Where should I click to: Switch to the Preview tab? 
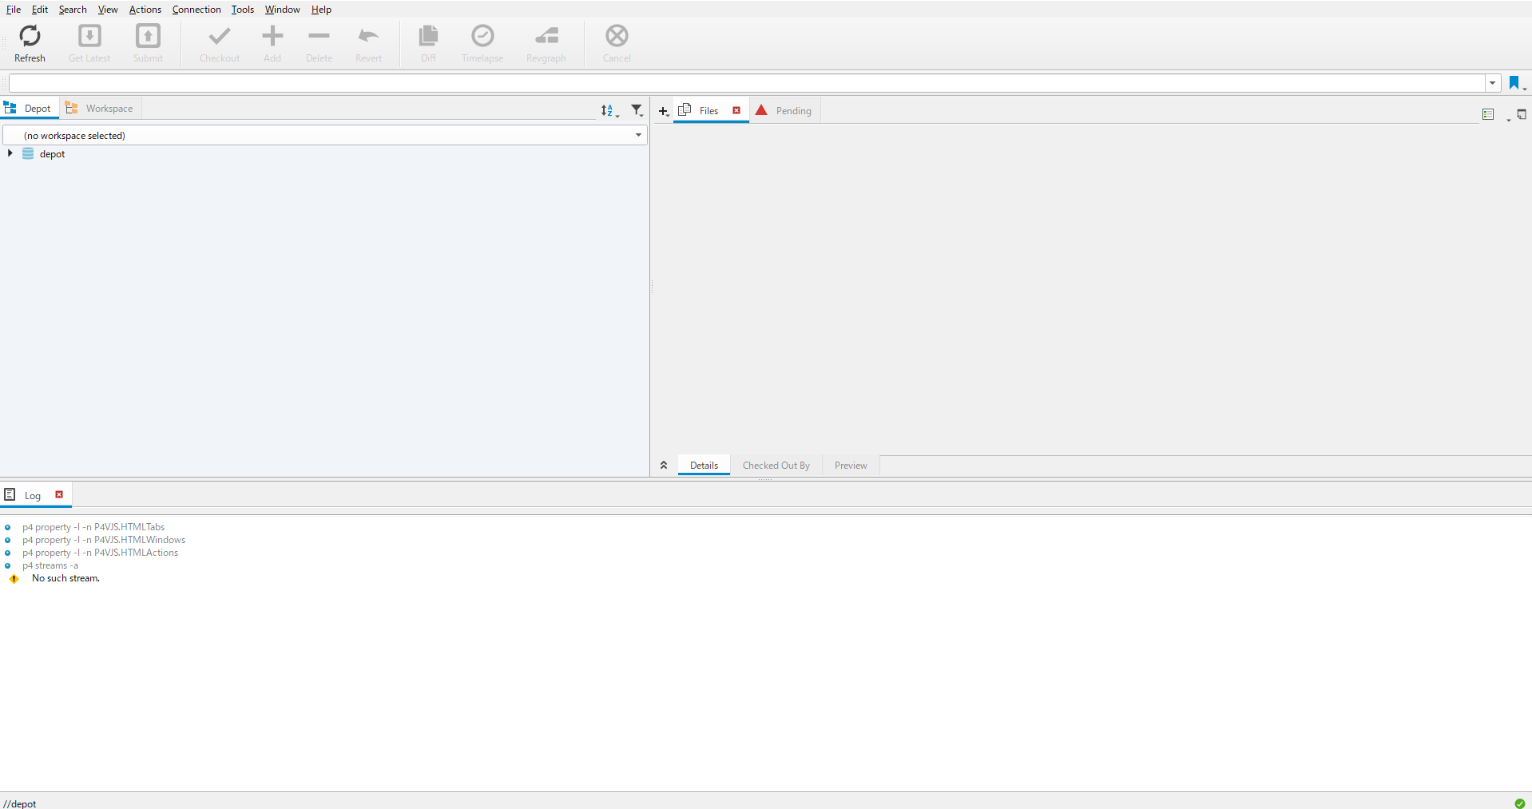click(x=851, y=466)
